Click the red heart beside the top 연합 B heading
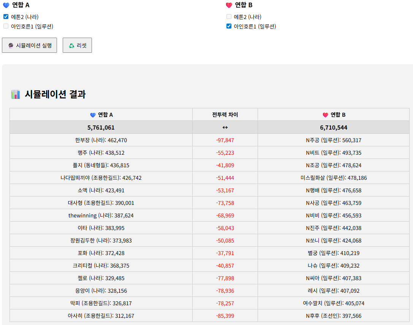413x325 pixels. click(229, 5)
